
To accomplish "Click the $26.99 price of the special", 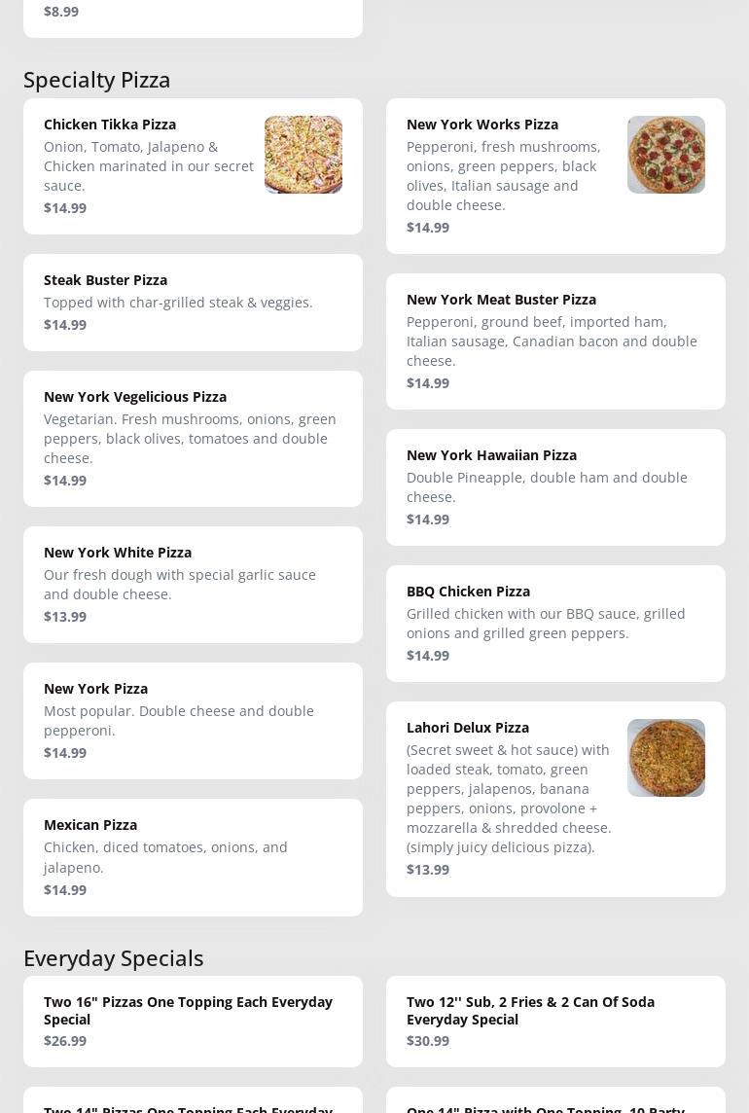I will (65, 1041).
